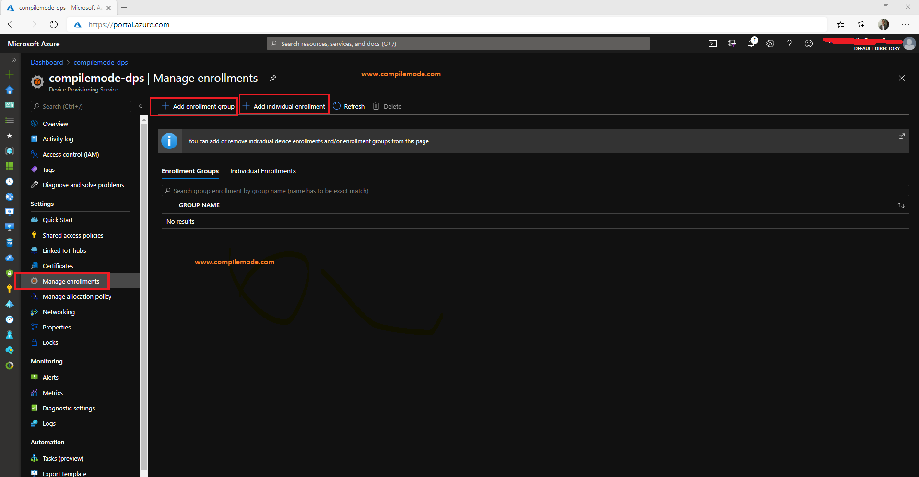Toggle the GROUP NAME column sort order
Image resolution: width=919 pixels, height=477 pixels.
pos(900,205)
